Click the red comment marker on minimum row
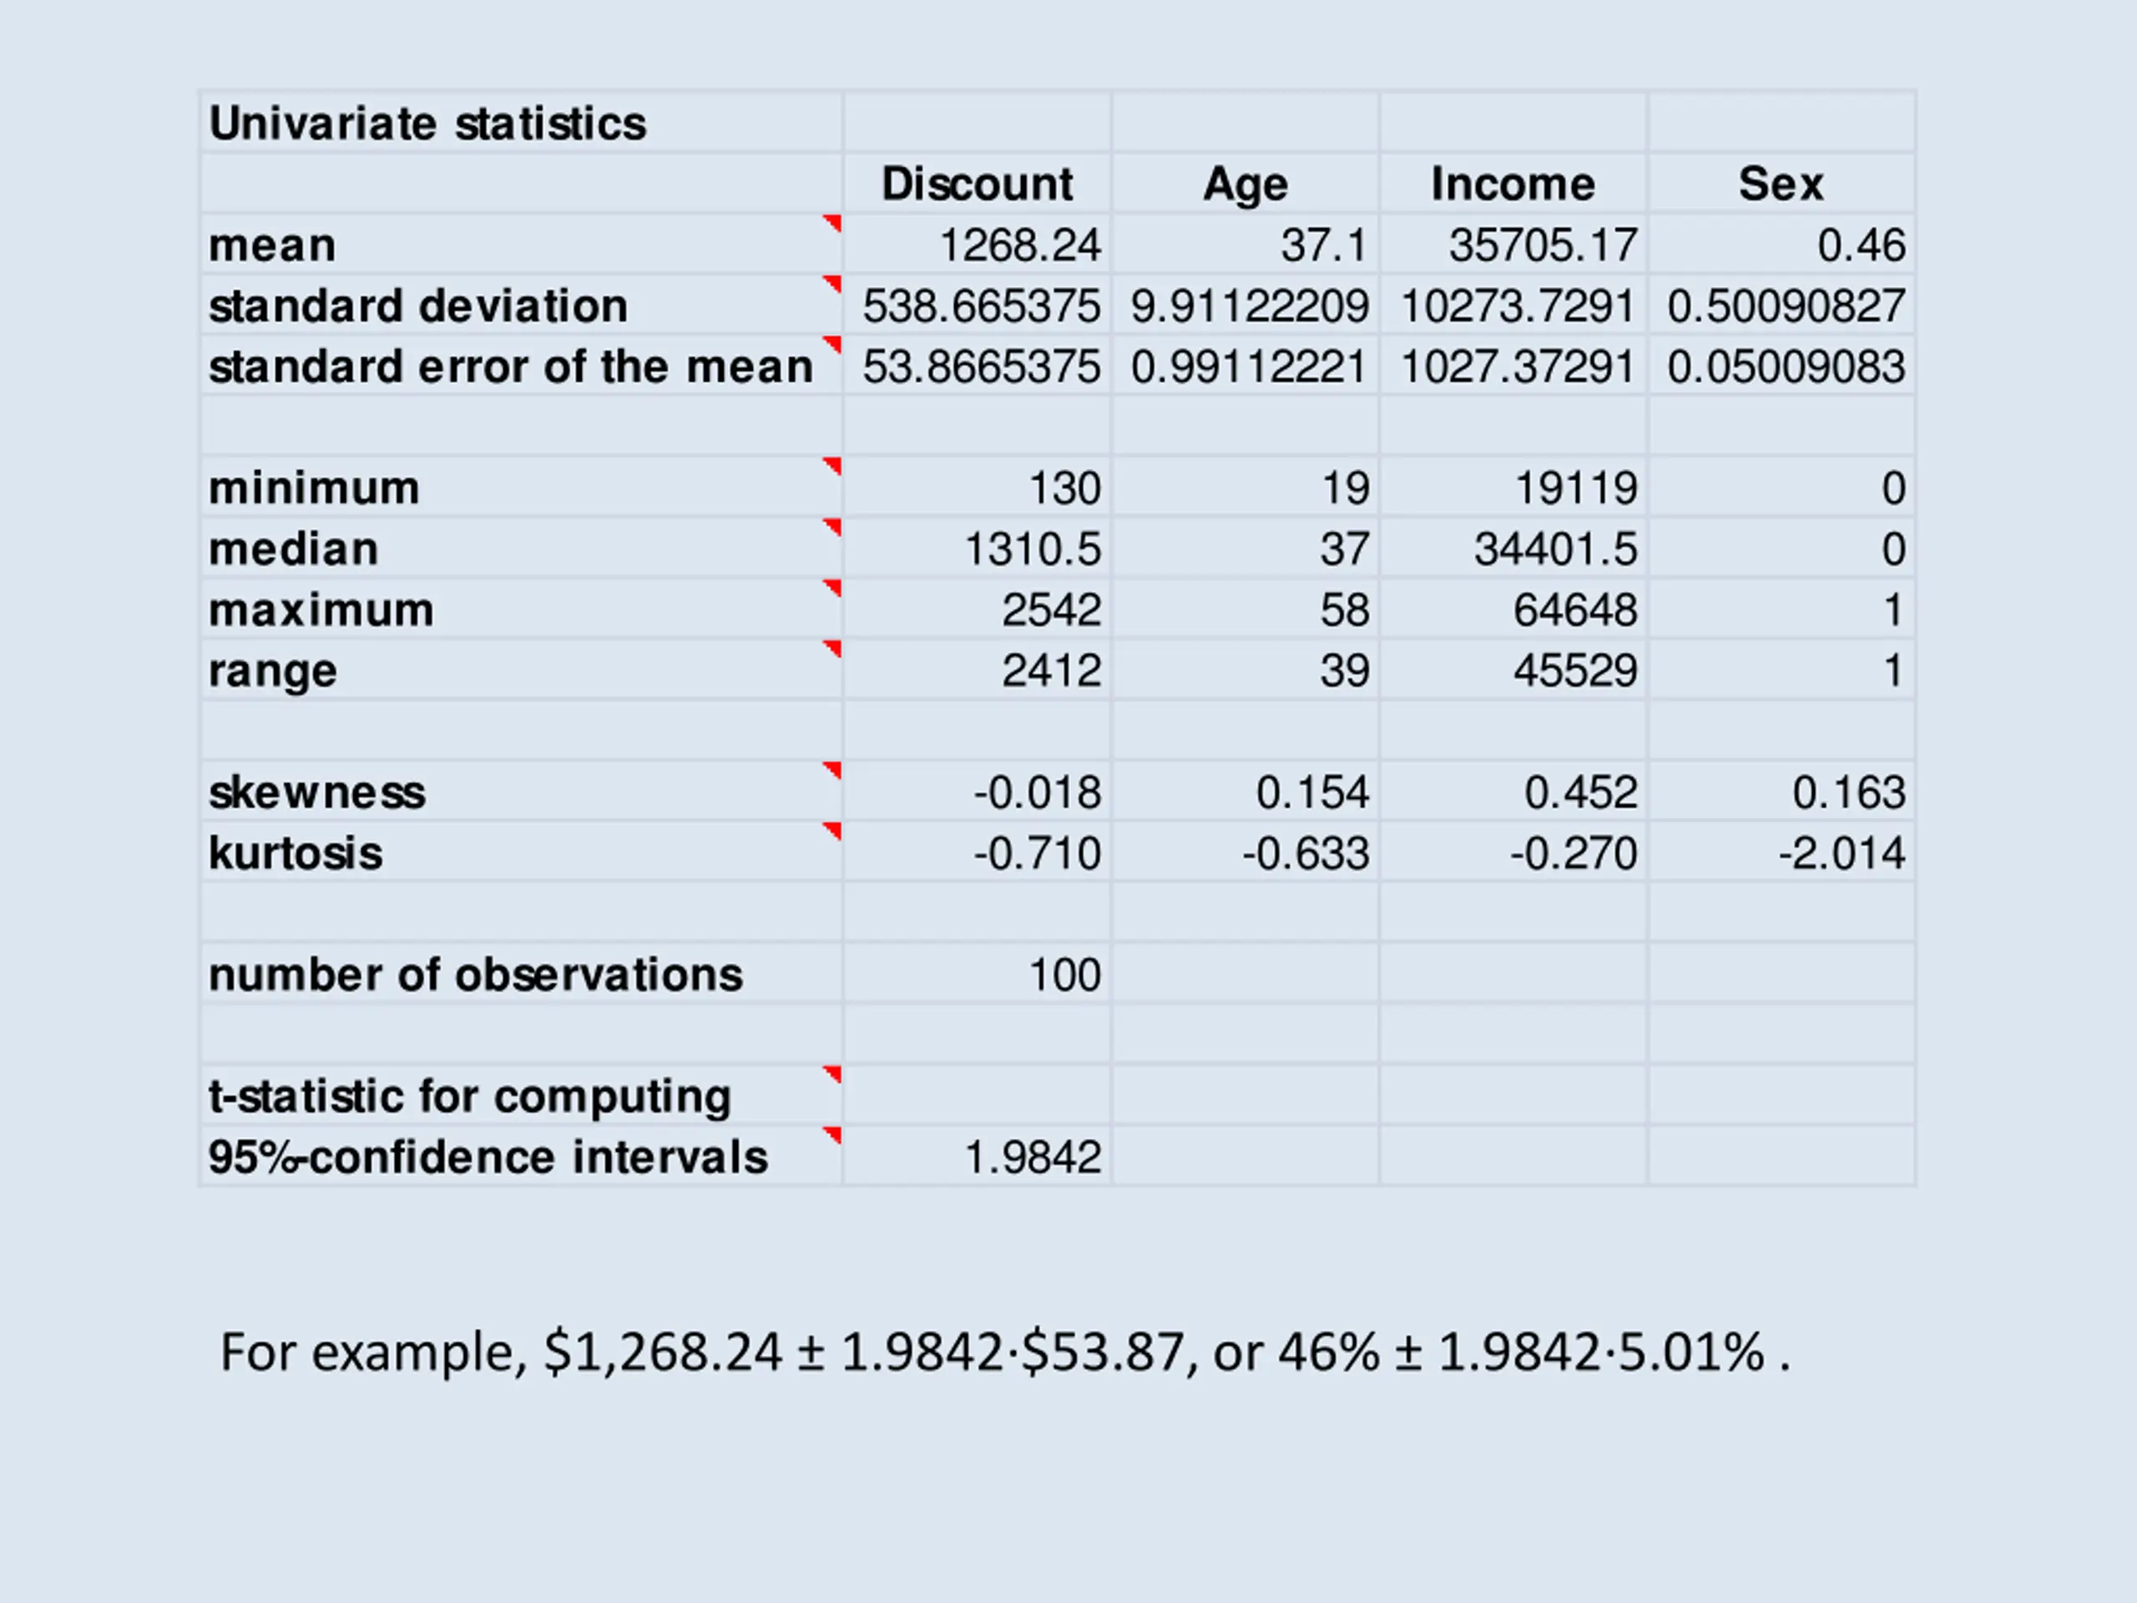The width and height of the screenshot is (2137, 1603). click(833, 467)
